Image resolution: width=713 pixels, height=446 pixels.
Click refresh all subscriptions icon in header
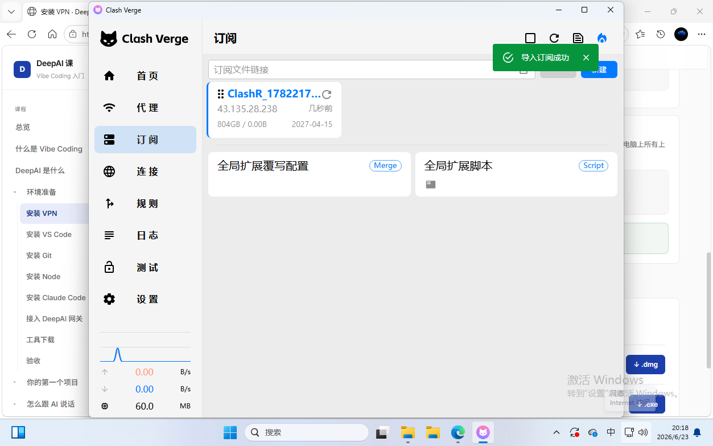tap(554, 38)
